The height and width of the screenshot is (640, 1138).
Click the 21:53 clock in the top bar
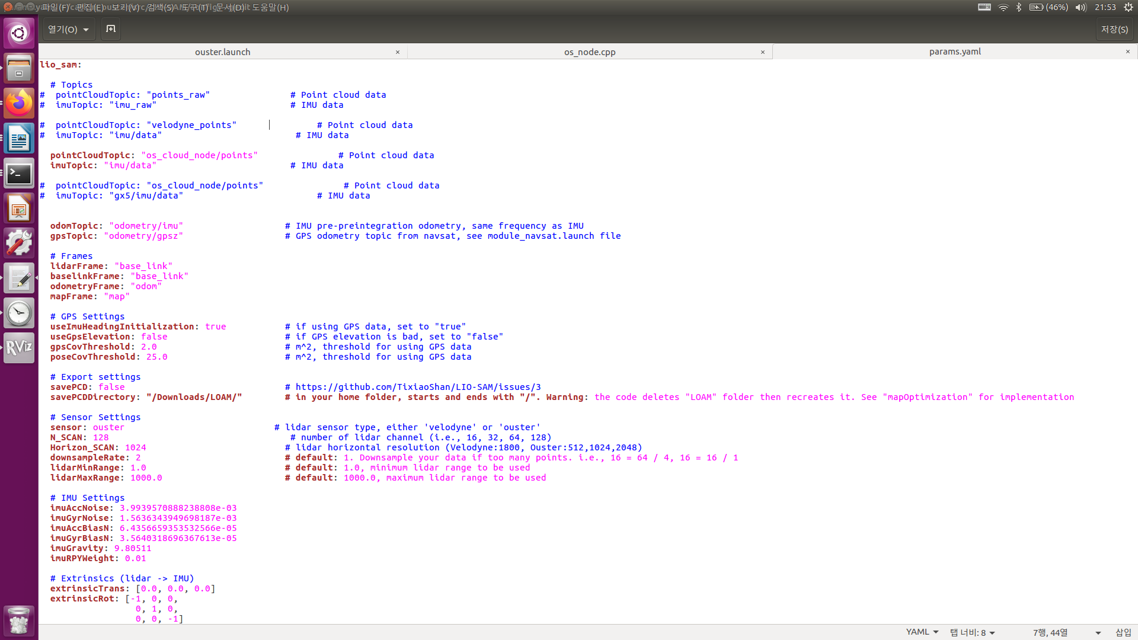[x=1105, y=7]
